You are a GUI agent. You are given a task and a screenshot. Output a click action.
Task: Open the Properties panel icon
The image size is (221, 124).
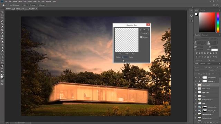[x=191, y=21]
